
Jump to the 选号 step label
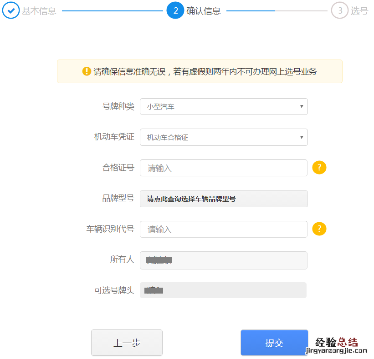pos(359,11)
